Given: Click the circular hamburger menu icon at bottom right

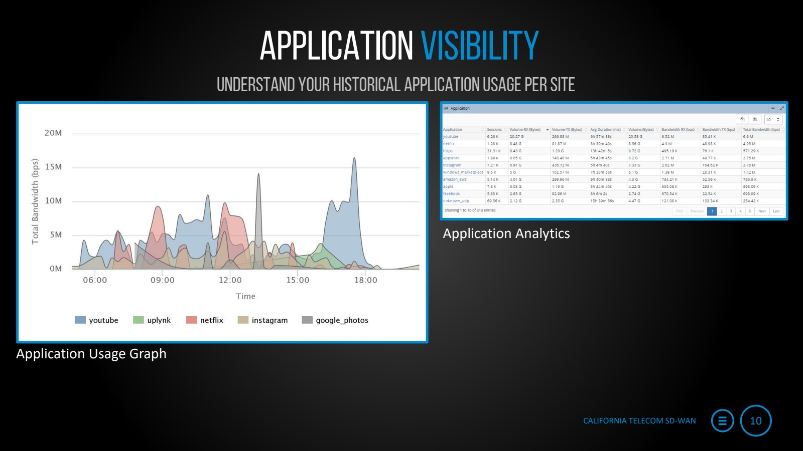Looking at the screenshot, I should click(722, 421).
